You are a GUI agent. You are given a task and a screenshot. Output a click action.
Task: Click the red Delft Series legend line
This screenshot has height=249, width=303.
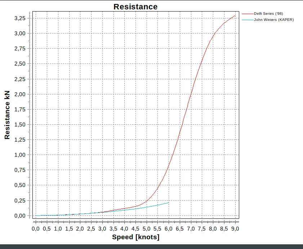point(248,14)
